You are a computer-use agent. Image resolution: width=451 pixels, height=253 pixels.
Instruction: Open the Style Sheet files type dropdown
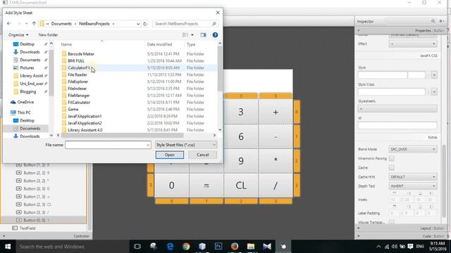(186, 145)
